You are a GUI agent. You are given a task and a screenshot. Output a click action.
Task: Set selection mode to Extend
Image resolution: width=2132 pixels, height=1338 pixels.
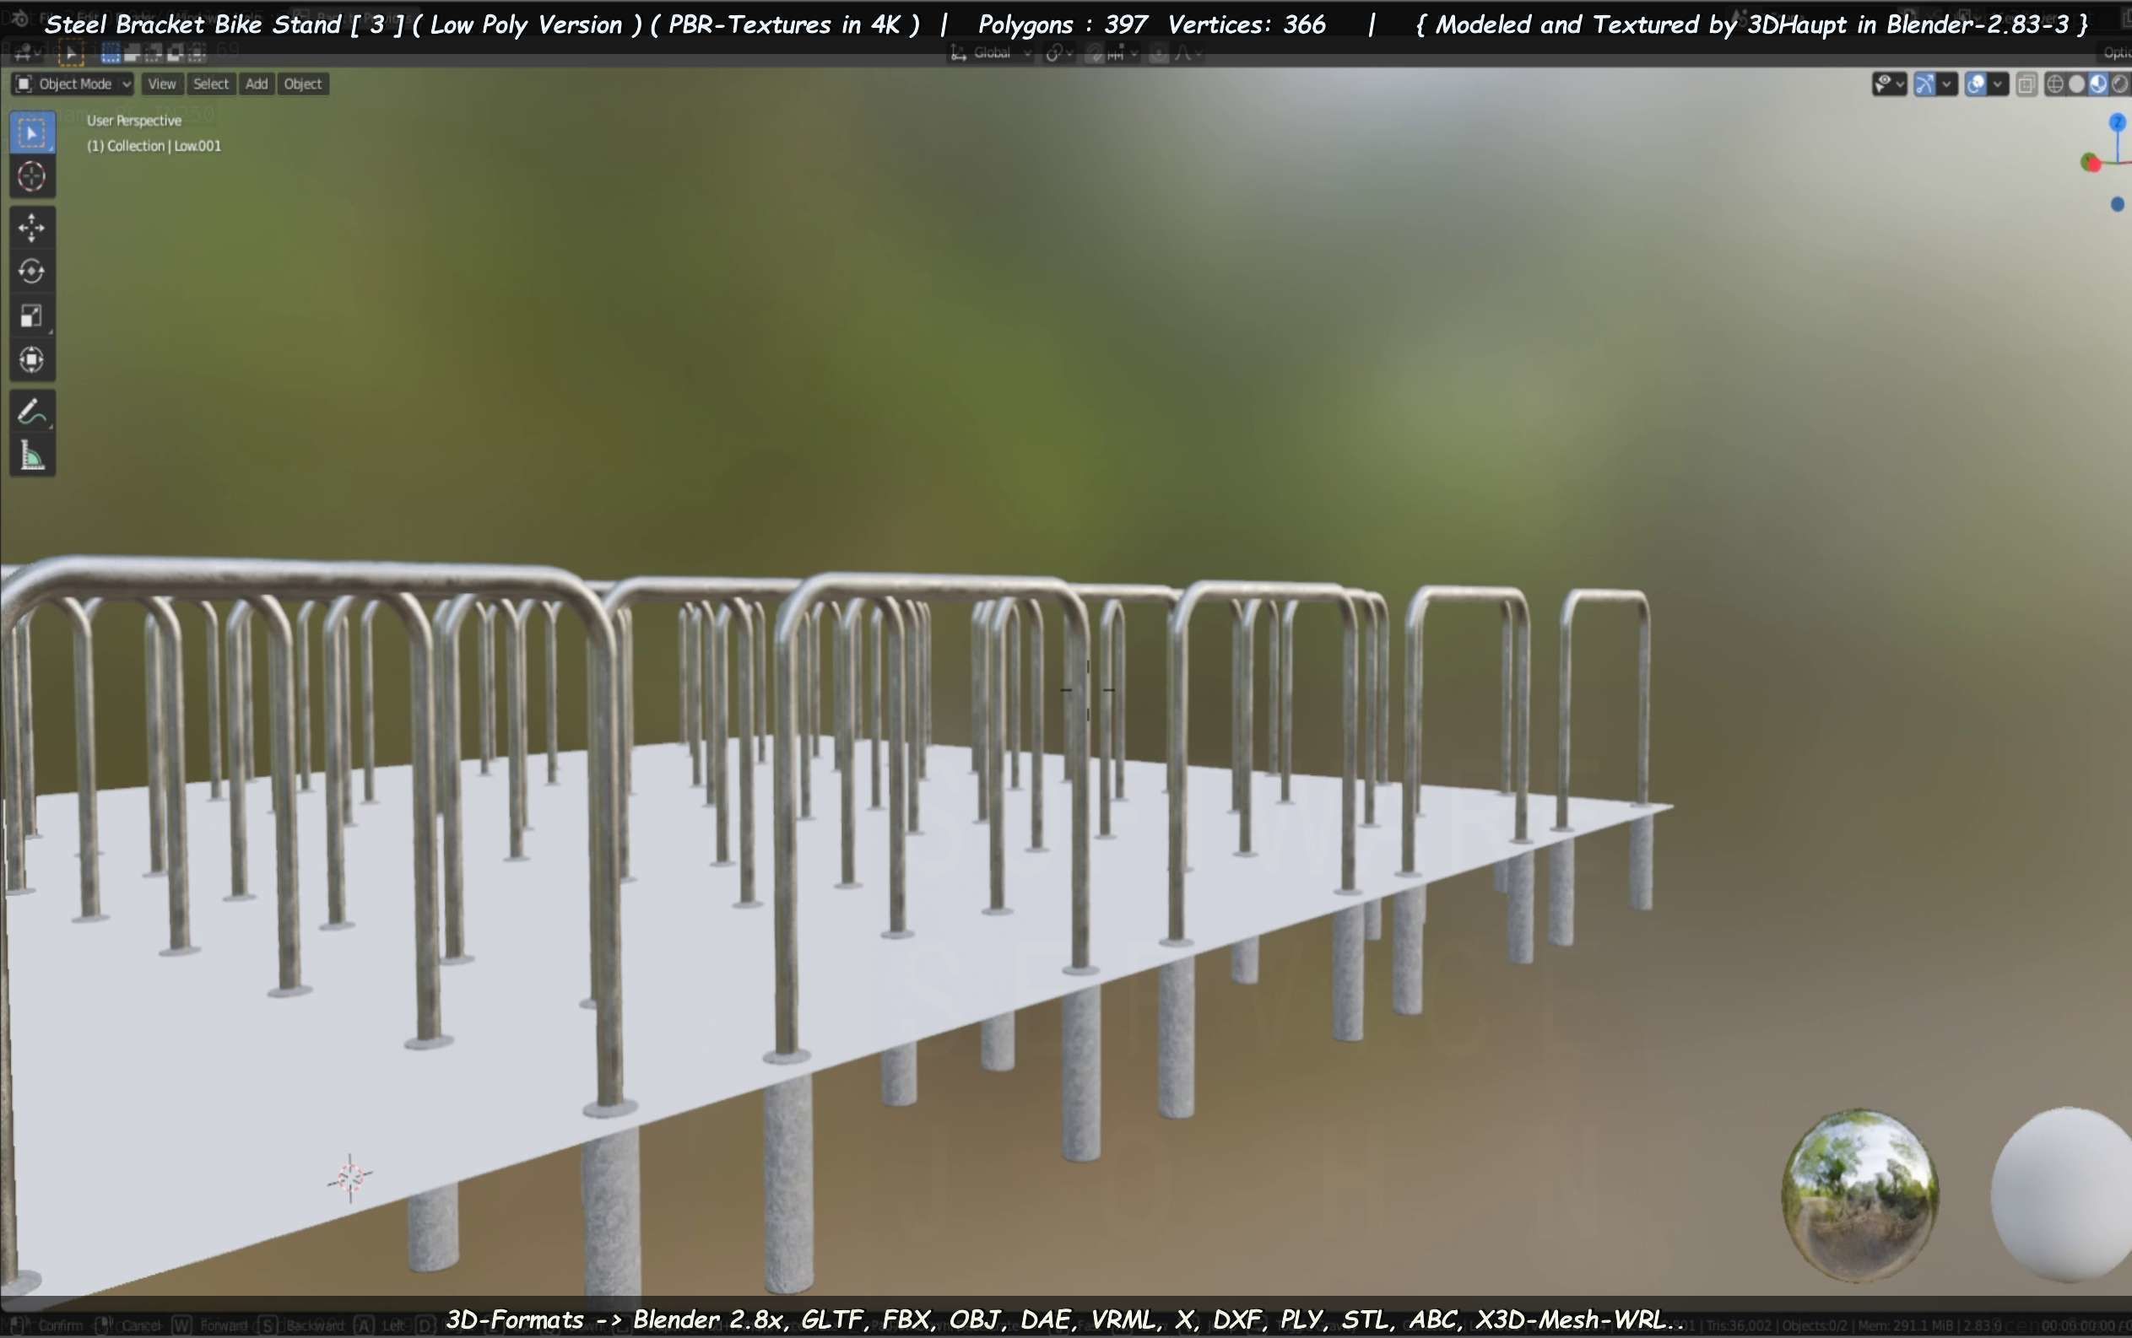point(132,53)
